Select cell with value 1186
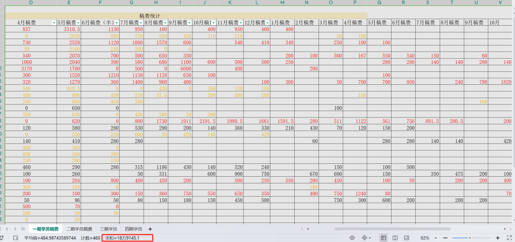This screenshot has width=515, height=242. [156, 167]
